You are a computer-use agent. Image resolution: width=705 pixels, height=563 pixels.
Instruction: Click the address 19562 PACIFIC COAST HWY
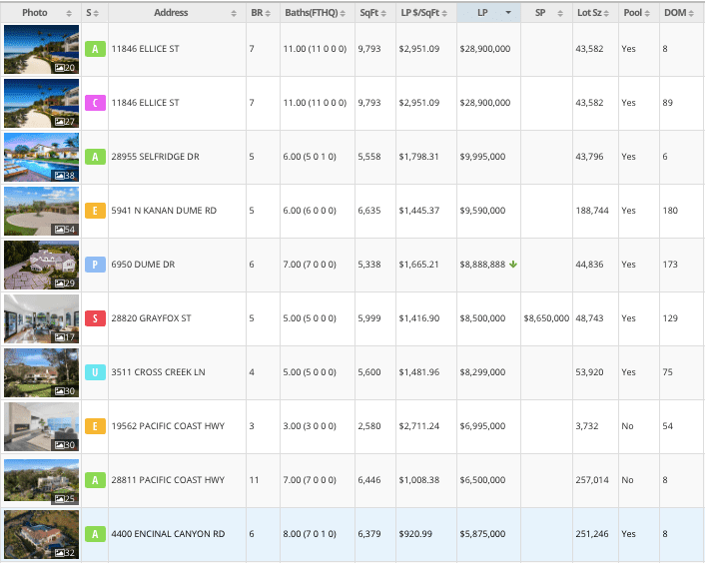[168, 426]
